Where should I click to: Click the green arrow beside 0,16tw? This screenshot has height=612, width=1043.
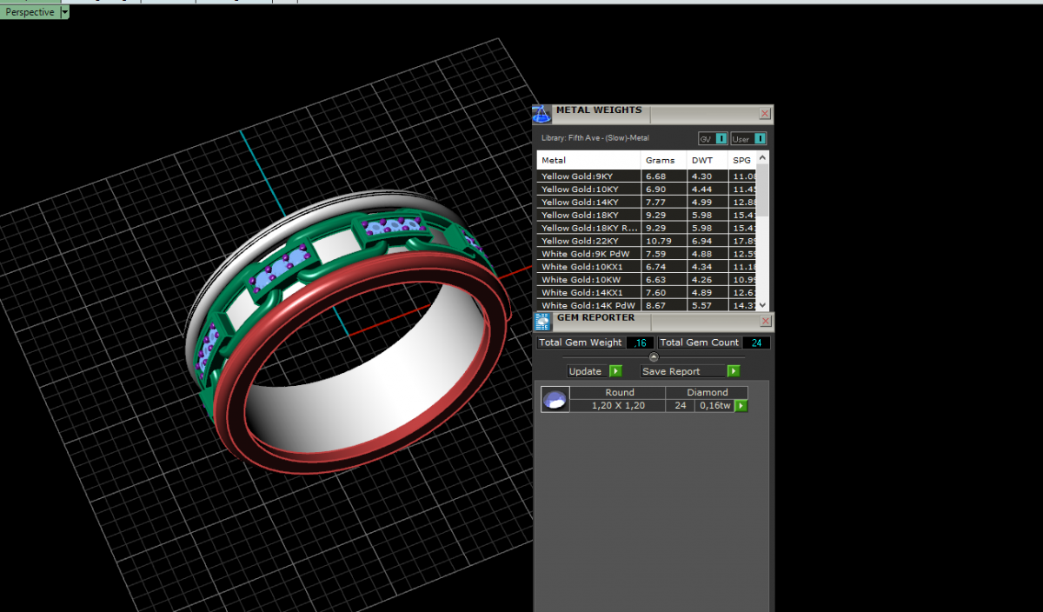click(741, 406)
